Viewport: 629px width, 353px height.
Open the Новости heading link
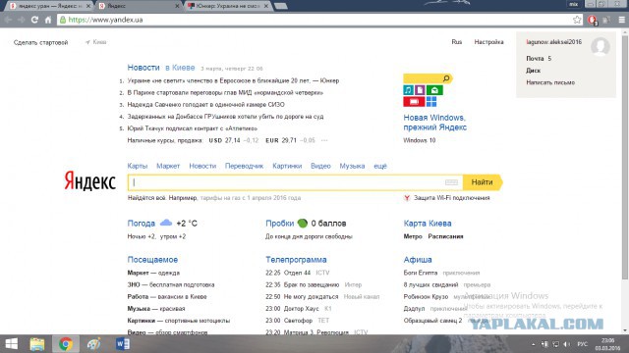[143, 68]
